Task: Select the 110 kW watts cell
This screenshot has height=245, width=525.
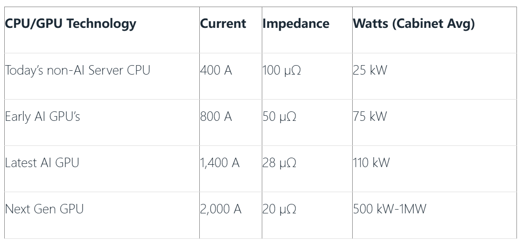Action: click(371, 163)
